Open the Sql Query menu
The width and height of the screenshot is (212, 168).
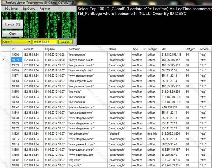pyautogui.click(x=29, y=9)
